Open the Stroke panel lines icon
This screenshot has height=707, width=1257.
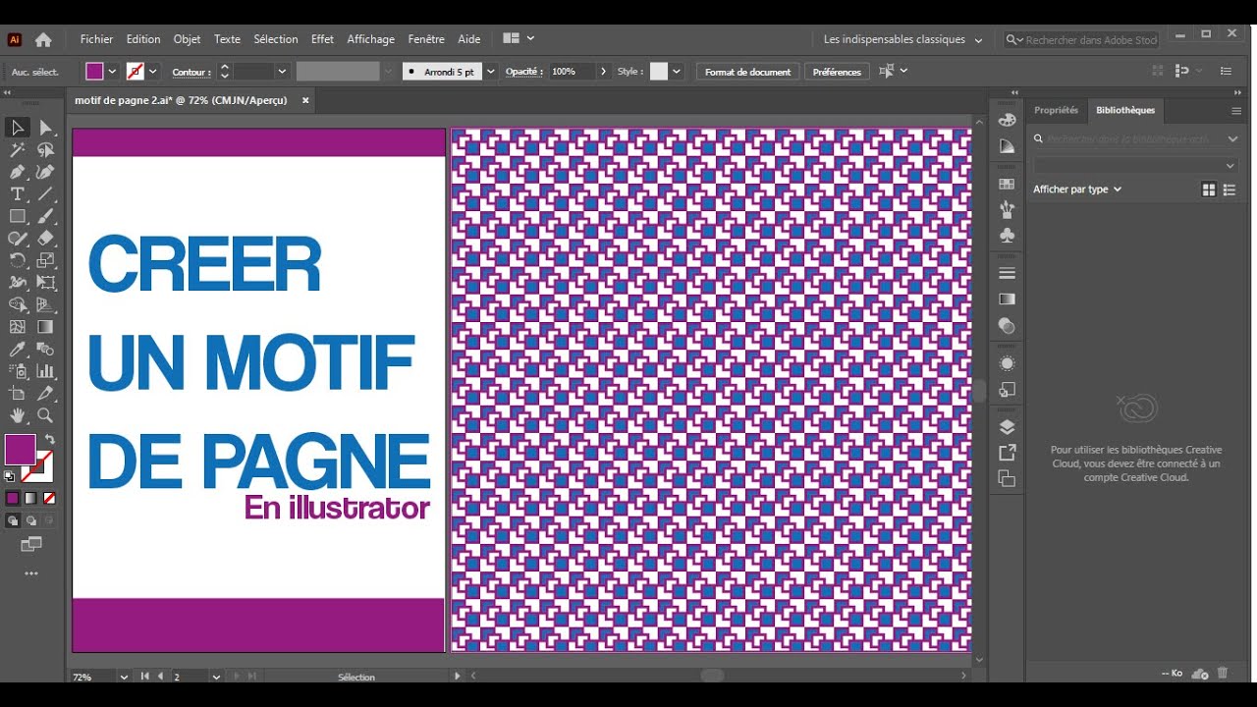click(1007, 273)
